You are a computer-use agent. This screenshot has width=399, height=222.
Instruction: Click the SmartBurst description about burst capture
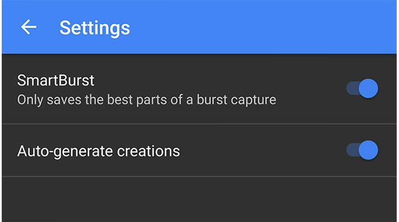(146, 100)
